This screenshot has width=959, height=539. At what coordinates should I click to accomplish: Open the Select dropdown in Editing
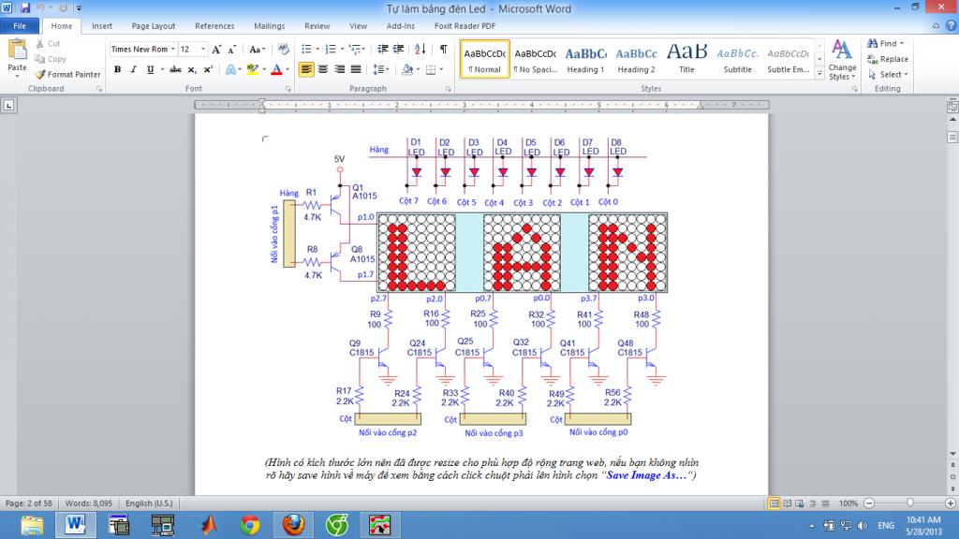point(888,75)
